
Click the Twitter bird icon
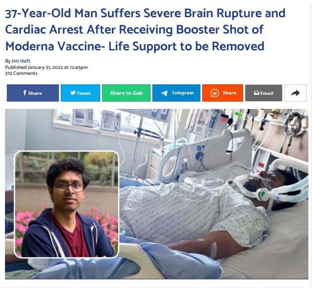pos(73,93)
